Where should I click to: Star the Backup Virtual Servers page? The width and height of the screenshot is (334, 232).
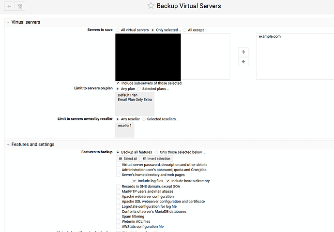pyautogui.click(x=151, y=6)
